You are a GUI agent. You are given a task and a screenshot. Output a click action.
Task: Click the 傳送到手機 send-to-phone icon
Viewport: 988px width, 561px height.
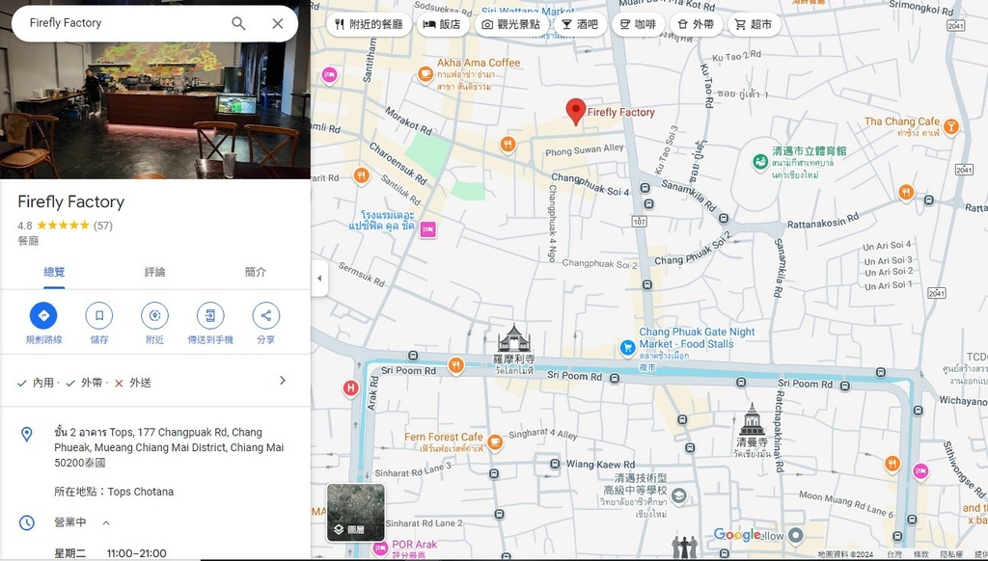tap(210, 315)
